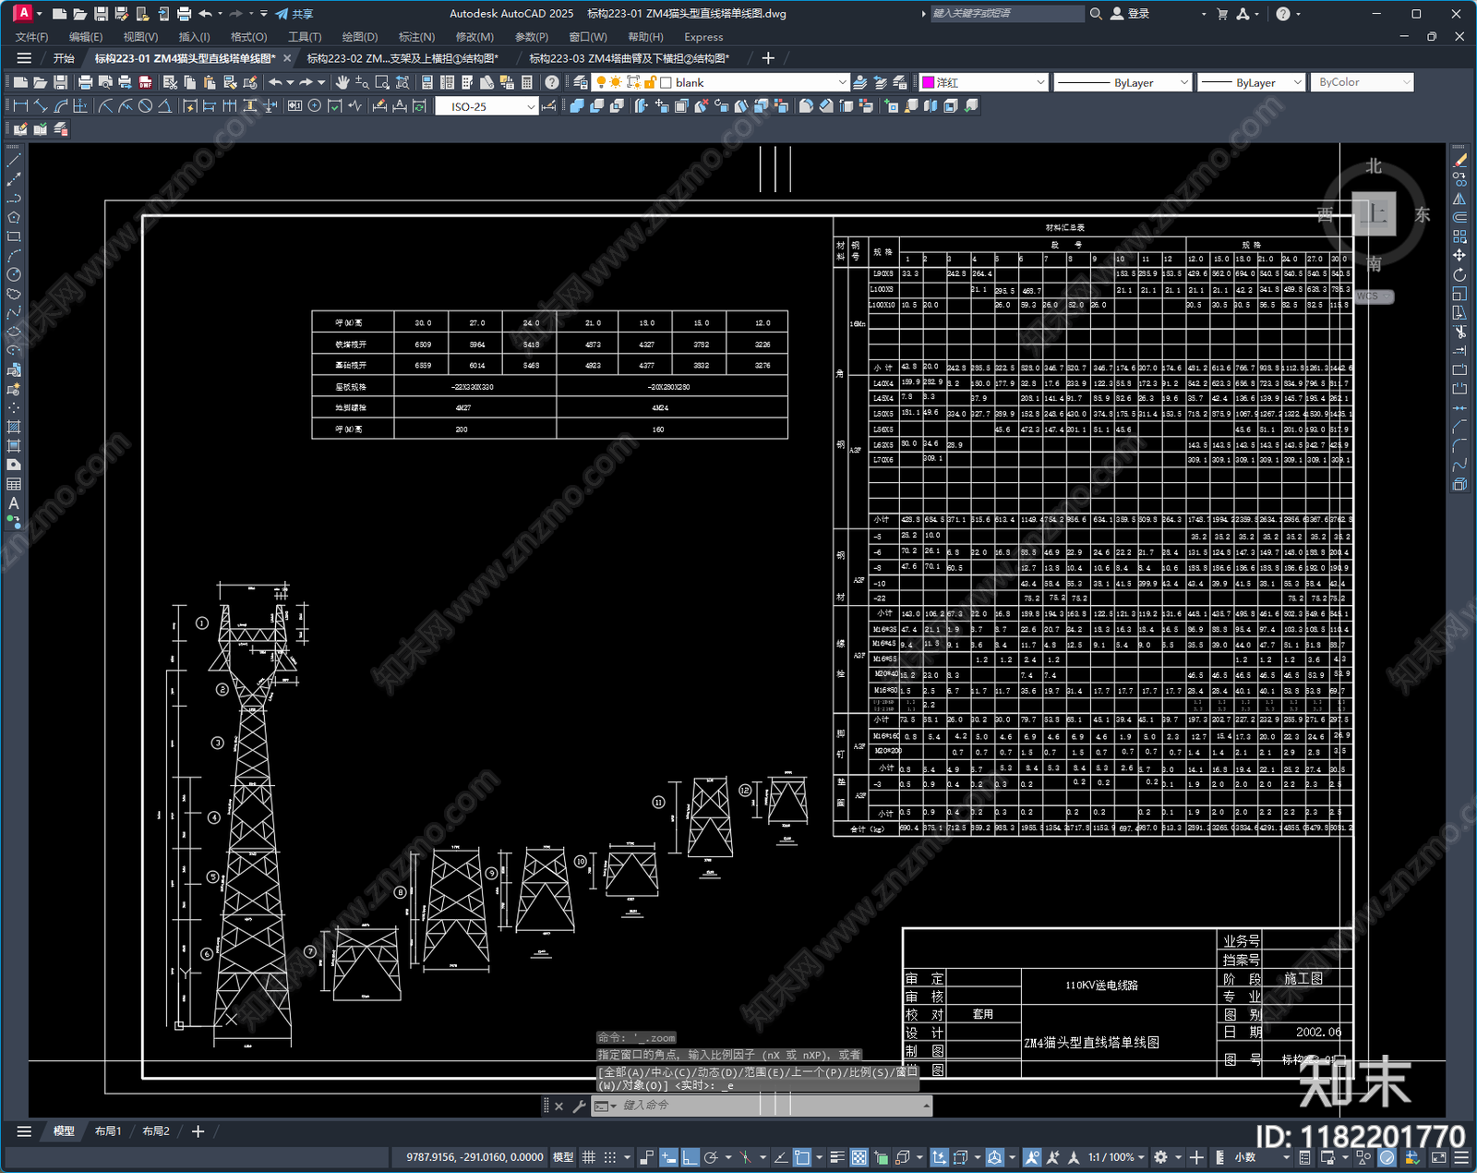The height and width of the screenshot is (1173, 1477).
Task: Select the Angular dimension tool
Action: [165, 106]
